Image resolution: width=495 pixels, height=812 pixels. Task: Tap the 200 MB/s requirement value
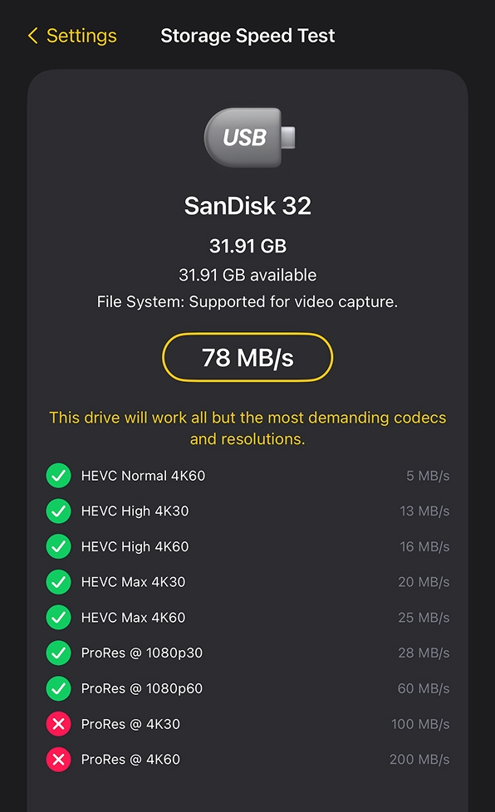pos(419,759)
